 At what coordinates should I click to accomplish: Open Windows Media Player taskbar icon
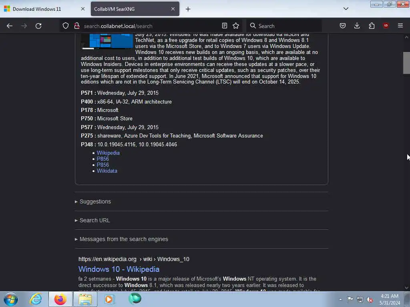(x=109, y=299)
